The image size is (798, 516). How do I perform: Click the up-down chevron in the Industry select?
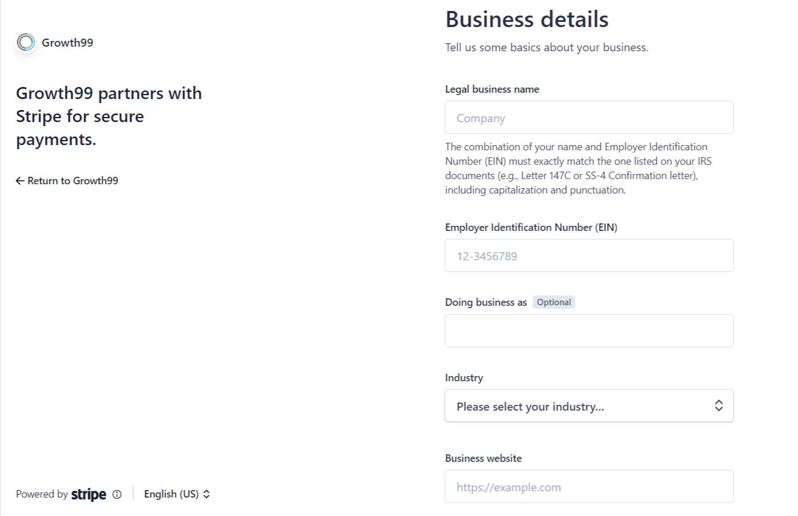point(718,405)
